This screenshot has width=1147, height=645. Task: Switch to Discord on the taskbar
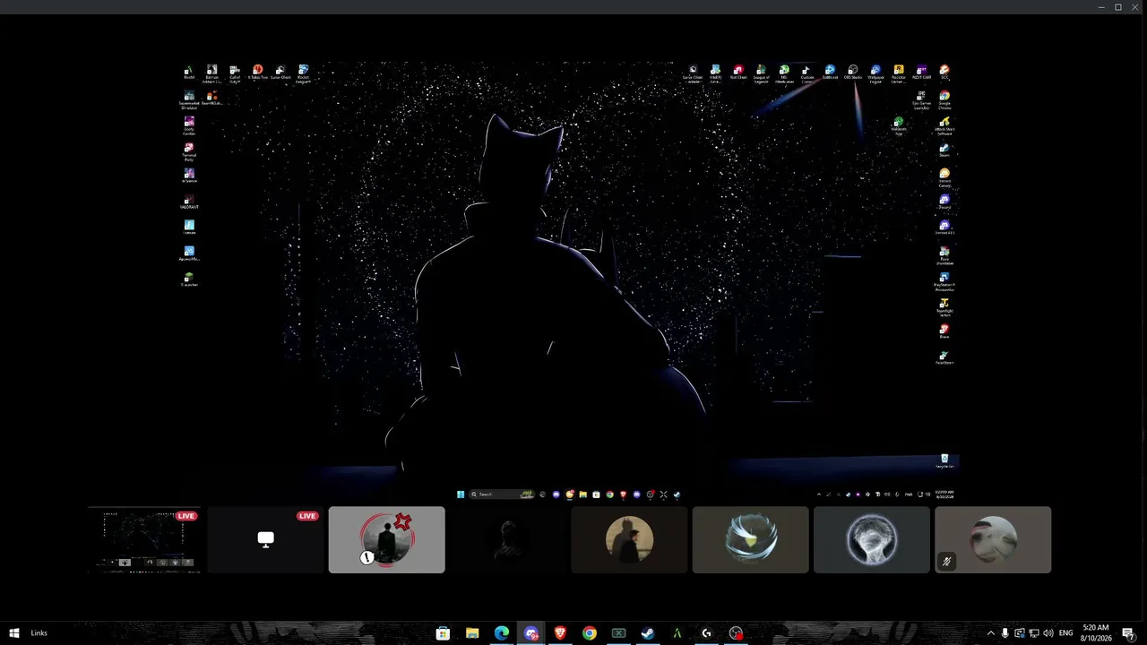tap(531, 633)
